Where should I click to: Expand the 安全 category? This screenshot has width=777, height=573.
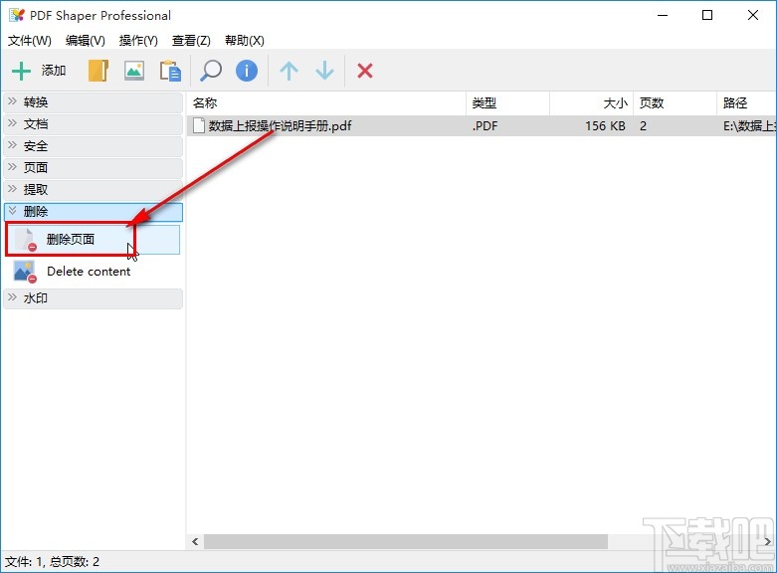pyautogui.click(x=94, y=146)
